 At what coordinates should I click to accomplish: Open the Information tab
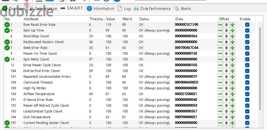100,8
